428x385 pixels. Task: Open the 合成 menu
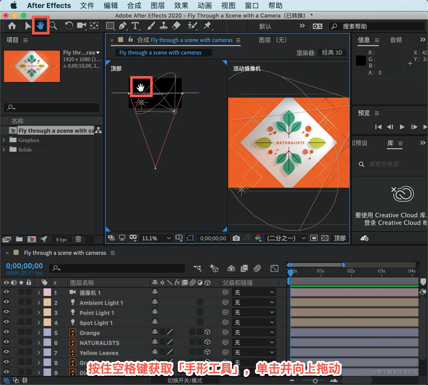[x=134, y=6]
